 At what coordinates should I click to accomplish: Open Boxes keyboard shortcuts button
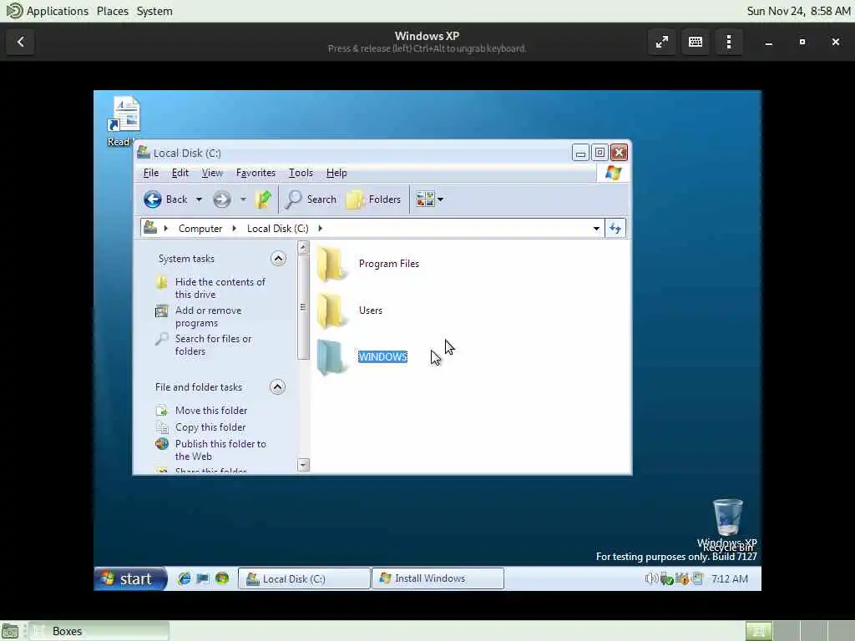[x=696, y=42]
